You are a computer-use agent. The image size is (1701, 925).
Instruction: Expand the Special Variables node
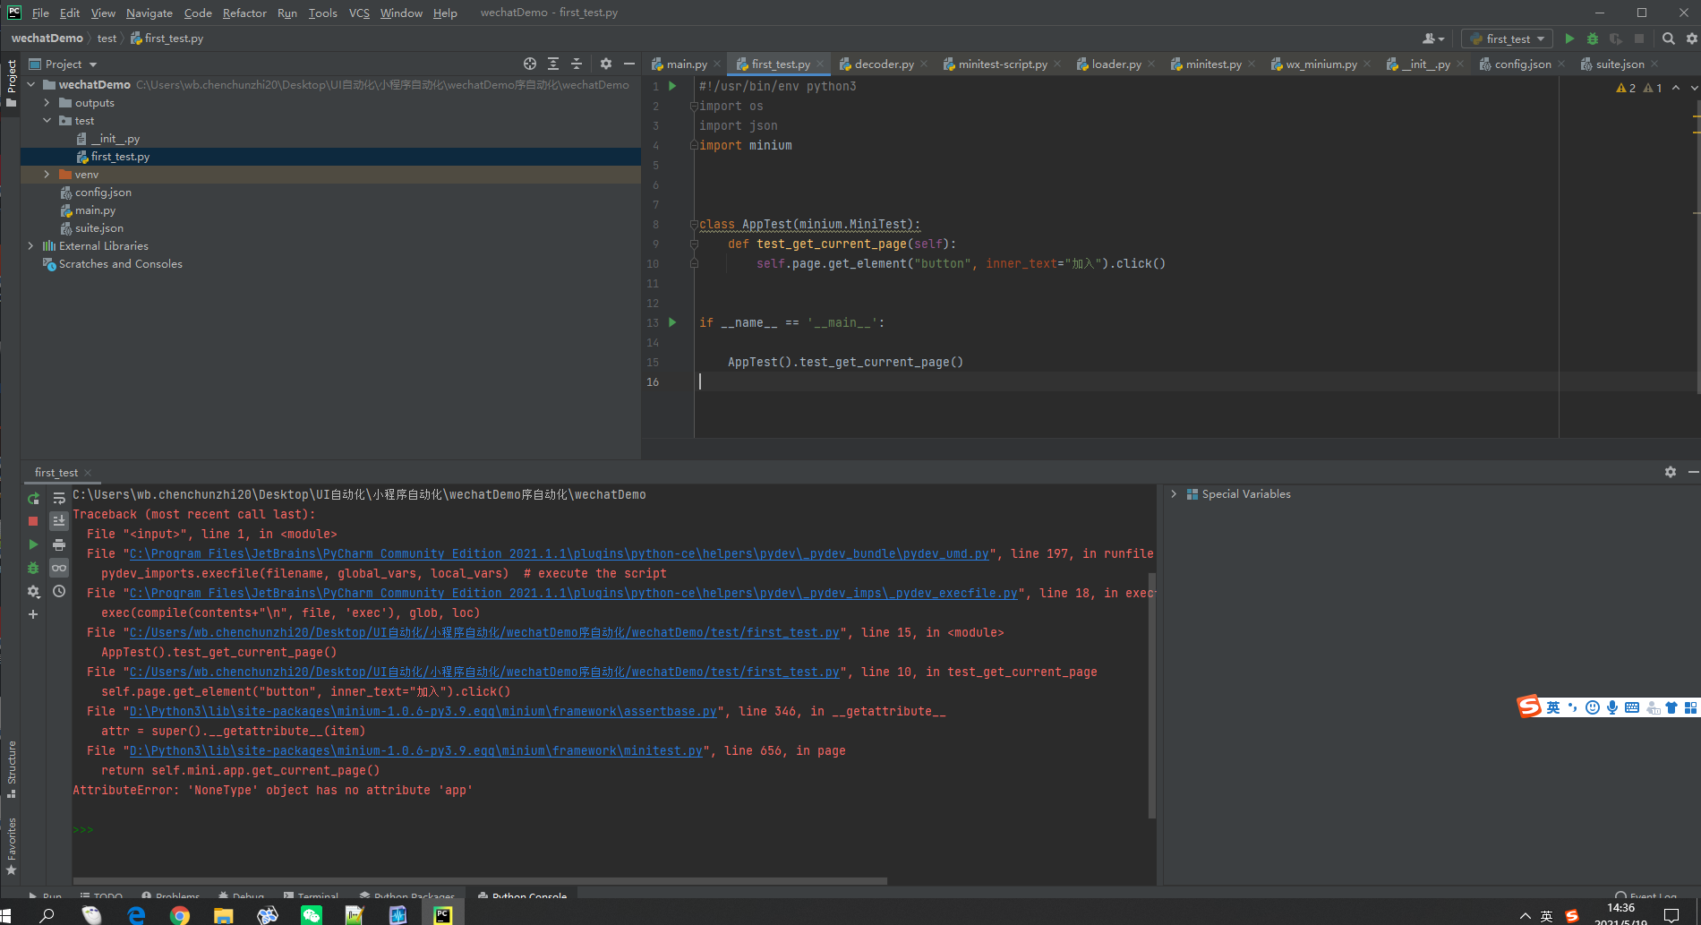click(1174, 494)
